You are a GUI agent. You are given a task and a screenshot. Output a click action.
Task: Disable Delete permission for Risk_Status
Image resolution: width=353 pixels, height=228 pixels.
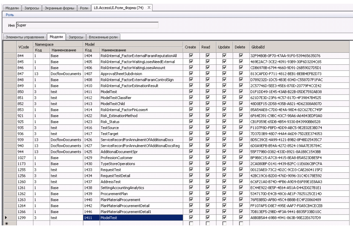[241, 121]
